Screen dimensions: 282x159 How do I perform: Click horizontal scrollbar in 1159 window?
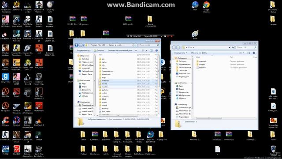point(209,118)
